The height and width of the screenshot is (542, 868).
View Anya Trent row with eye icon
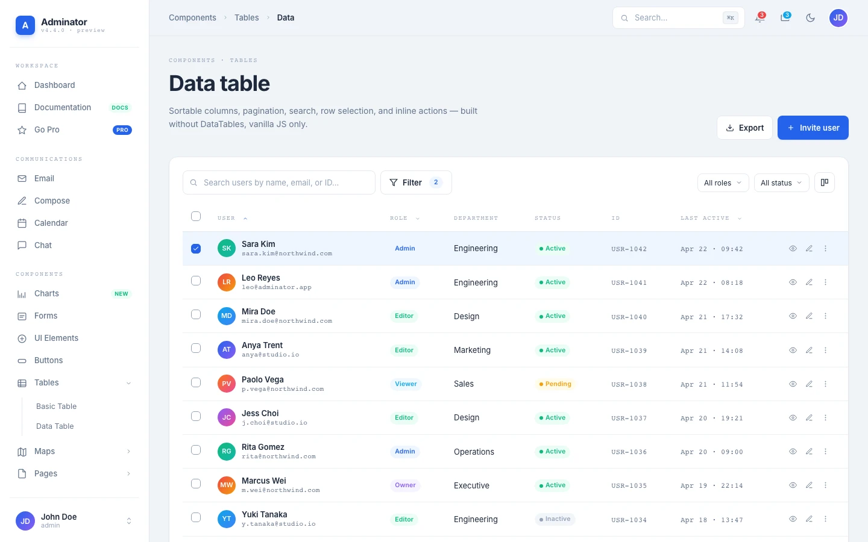(x=793, y=350)
